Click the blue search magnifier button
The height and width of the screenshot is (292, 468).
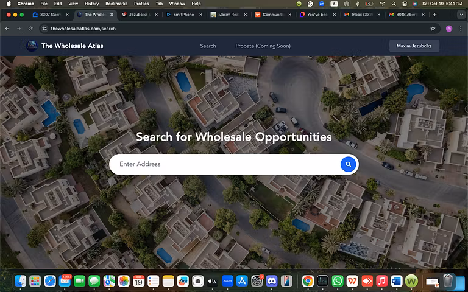348,164
